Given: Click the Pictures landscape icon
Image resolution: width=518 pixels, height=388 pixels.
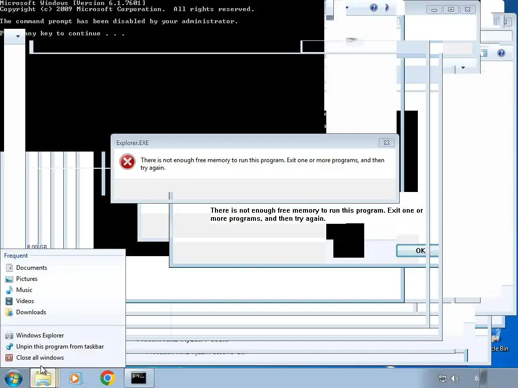Looking at the screenshot, I should click(9, 279).
